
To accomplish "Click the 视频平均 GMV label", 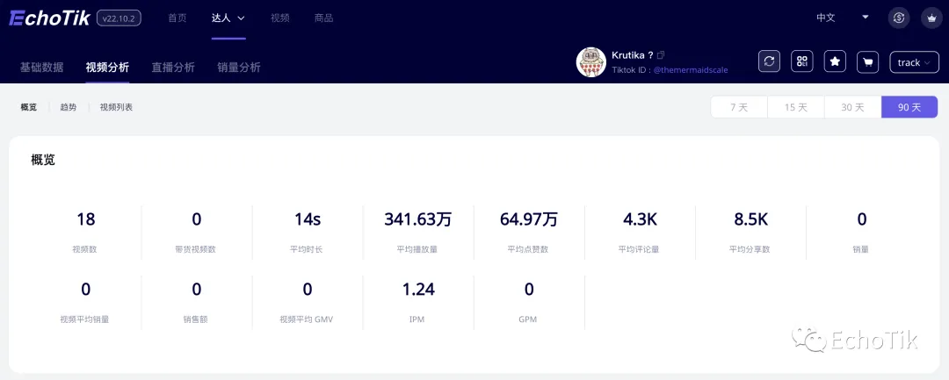I will coord(307,319).
